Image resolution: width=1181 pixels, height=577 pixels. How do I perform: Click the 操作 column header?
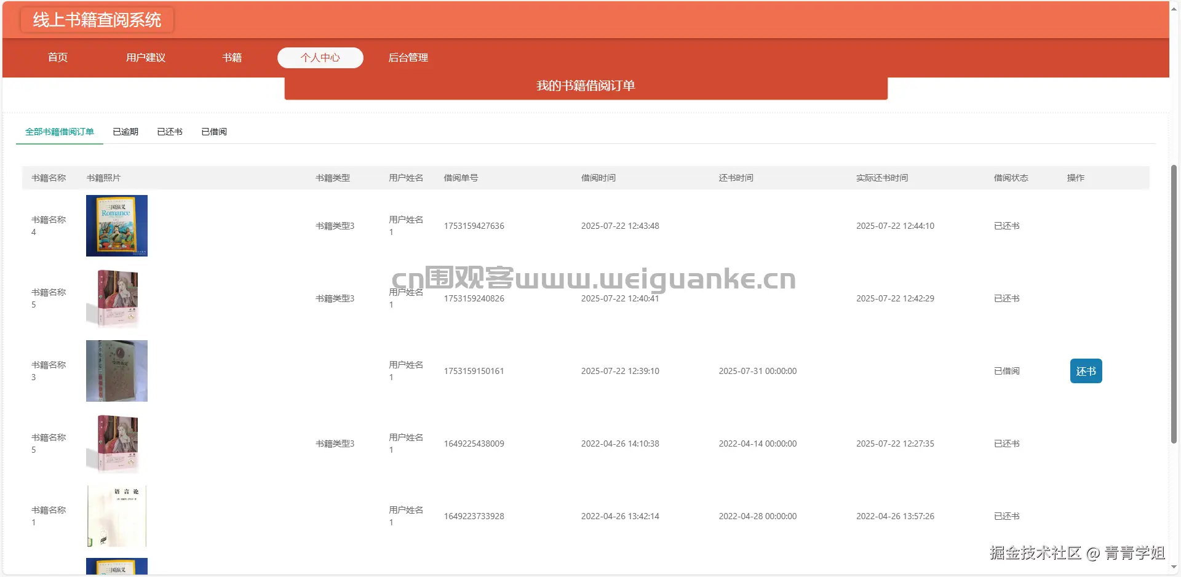click(x=1076, y=178)
